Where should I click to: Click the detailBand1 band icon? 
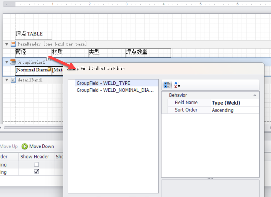tap(13, 80)
